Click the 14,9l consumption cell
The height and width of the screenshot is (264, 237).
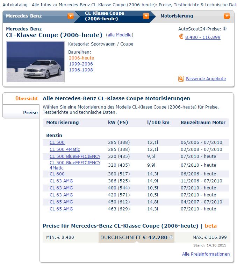[153, 181]
